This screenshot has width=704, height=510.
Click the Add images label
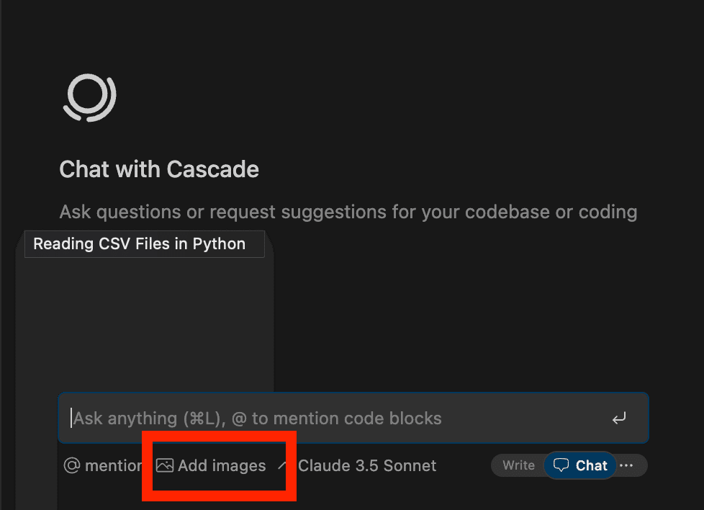click(x=222, y=465)
